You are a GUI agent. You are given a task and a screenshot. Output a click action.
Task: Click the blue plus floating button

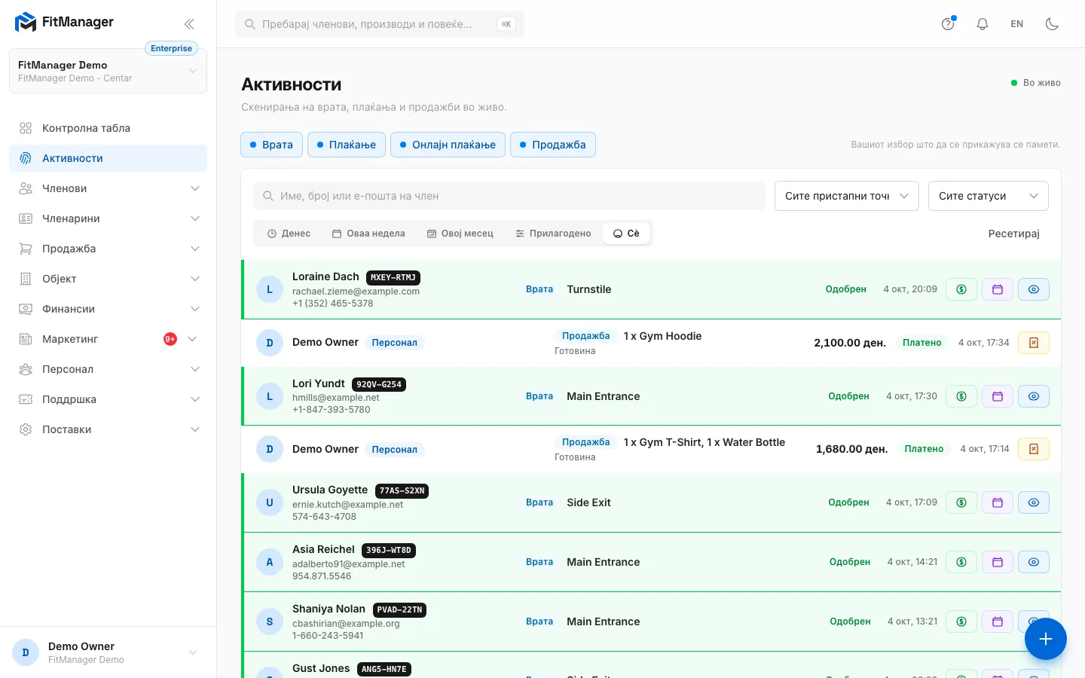point(1046,639)
